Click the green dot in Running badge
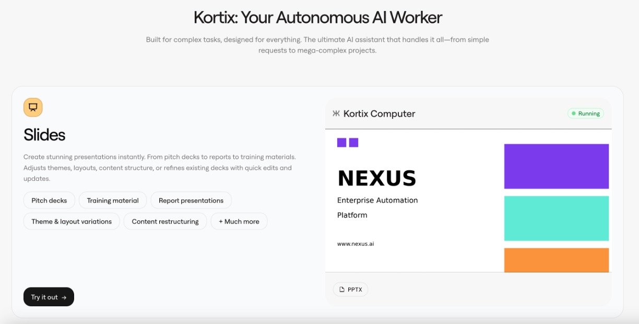 pos(574,114)
